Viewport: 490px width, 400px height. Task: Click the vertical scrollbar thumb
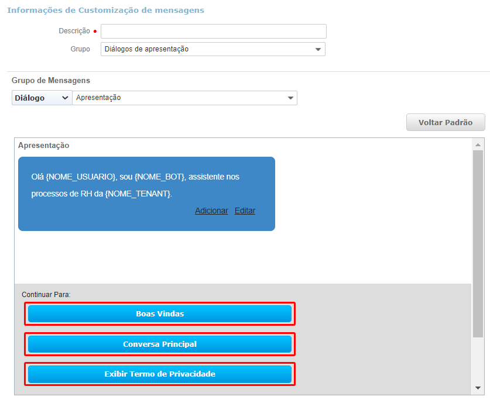click(x=478, y=243)
